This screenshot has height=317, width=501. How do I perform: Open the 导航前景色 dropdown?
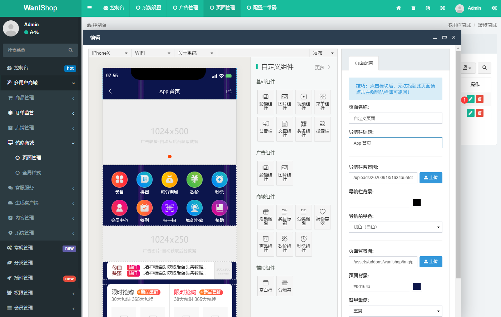(x=396, y=227)
